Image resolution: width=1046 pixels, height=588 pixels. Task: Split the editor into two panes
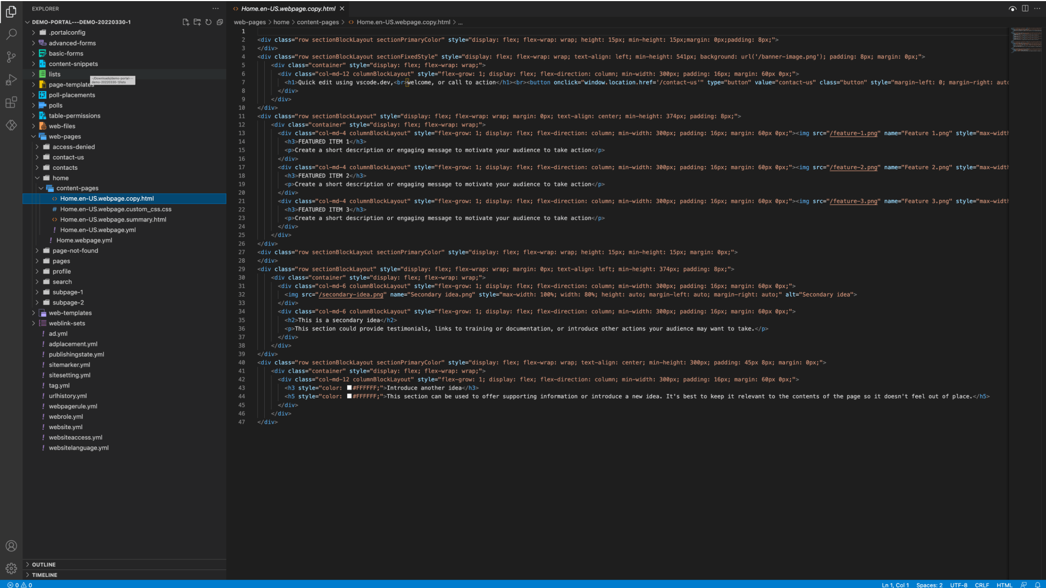[1025, 8]
